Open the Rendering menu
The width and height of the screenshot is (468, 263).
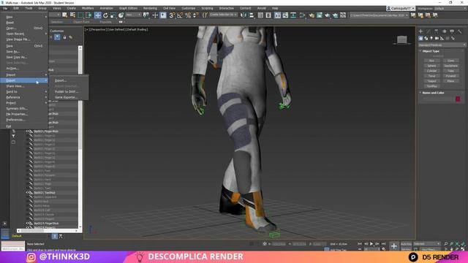pos(150,8)
